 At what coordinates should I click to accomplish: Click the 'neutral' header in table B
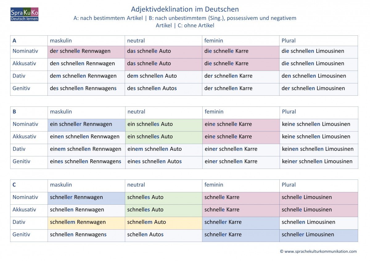[136, 112]
